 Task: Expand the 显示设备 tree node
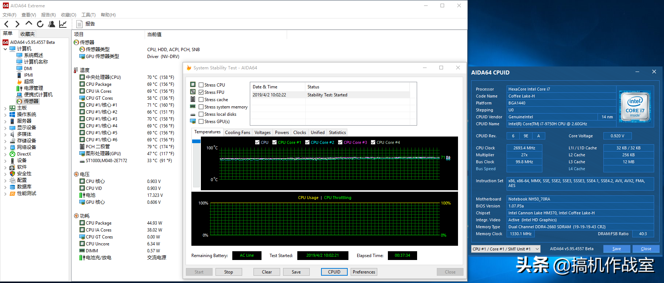5,128
